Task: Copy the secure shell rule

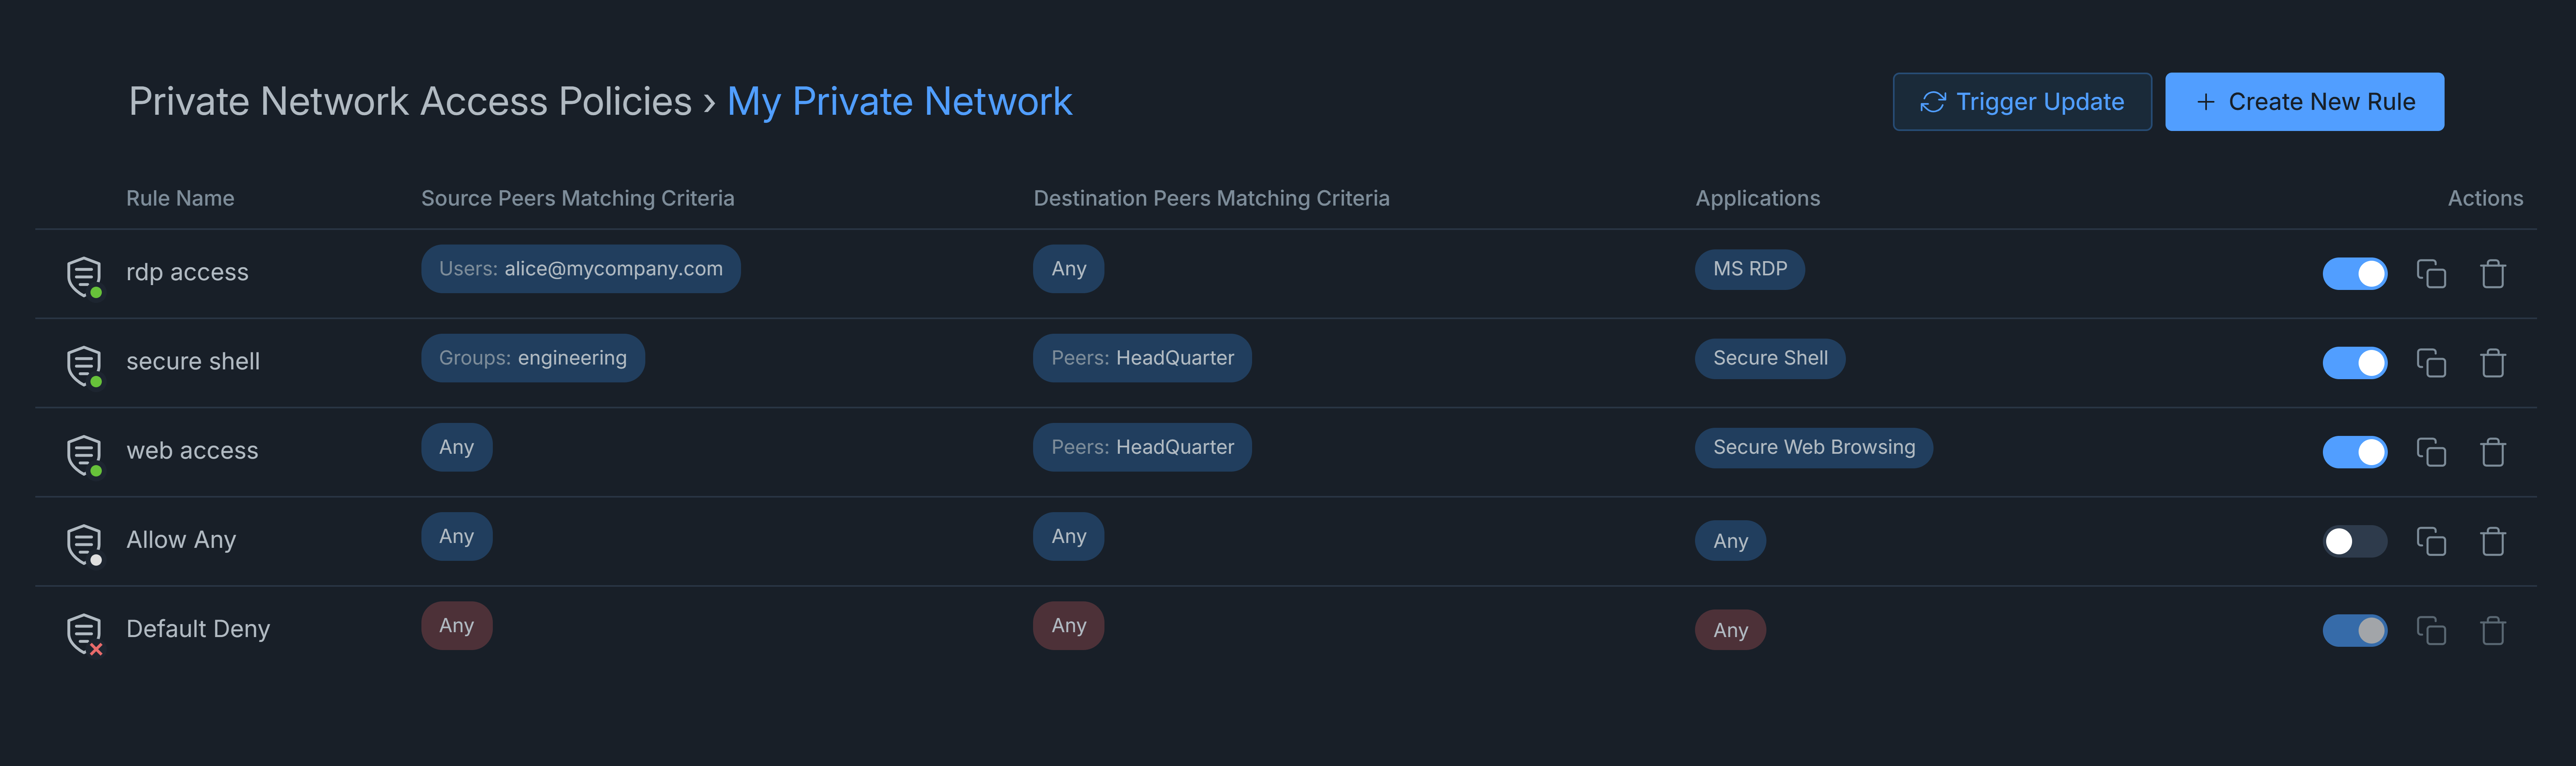Action: [x=2431, y=362]
